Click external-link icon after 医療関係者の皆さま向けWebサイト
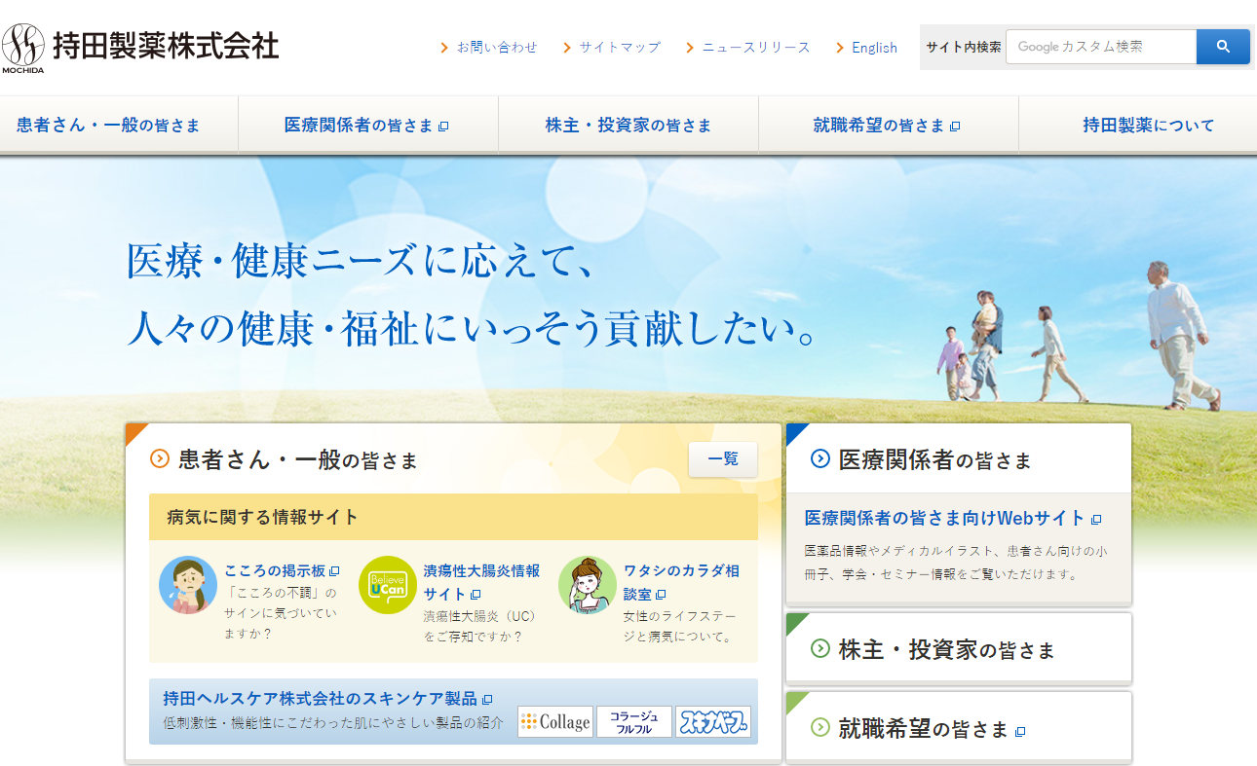Viewport: 1257px width, 766px height. coord(1096,520)
